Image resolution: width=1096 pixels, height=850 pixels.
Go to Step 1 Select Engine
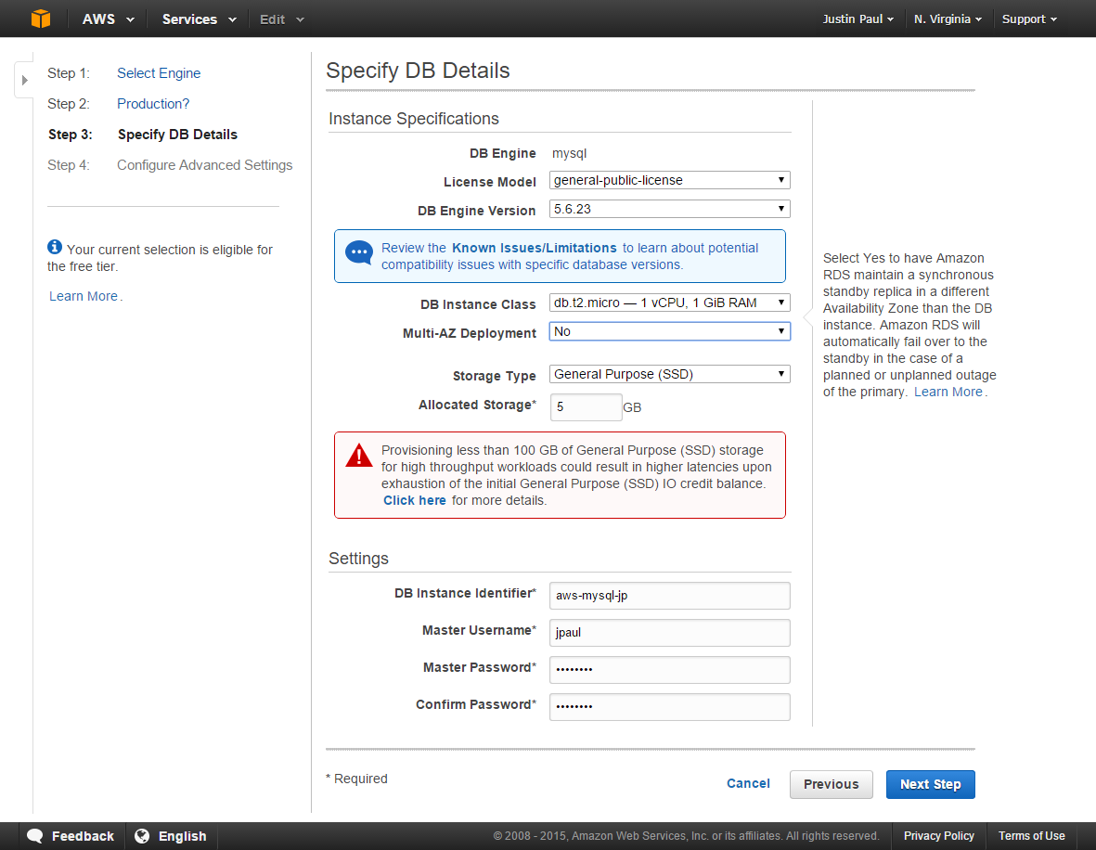(159, 73)
